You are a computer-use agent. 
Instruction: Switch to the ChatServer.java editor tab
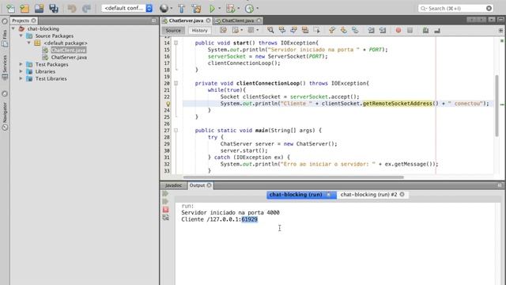point(186,21)
